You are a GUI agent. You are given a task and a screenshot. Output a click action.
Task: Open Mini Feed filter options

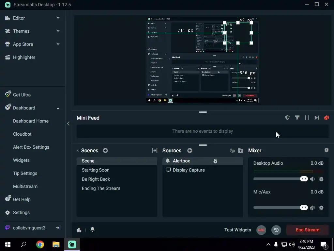(297, 118)
